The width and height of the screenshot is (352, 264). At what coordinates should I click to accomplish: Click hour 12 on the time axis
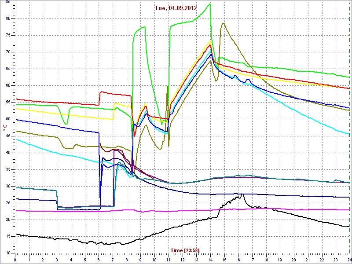183,260
